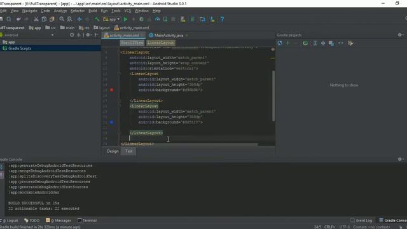Toggle Gradle offline mode icon
Screen dimensions: 407x229
(x=341, y=43)
